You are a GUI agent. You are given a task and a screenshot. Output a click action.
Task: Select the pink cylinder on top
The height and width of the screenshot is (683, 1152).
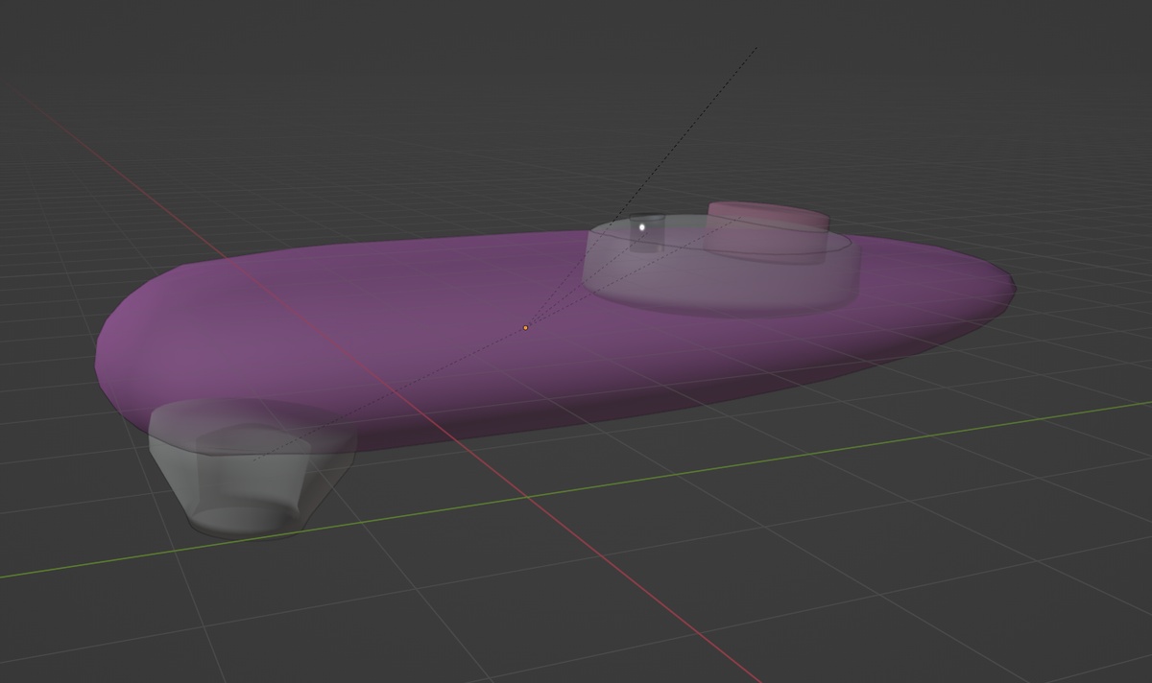768,217
